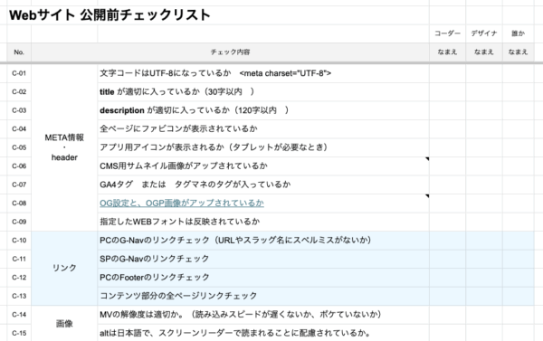Select row number cell C-04

[x=19, y=129]
